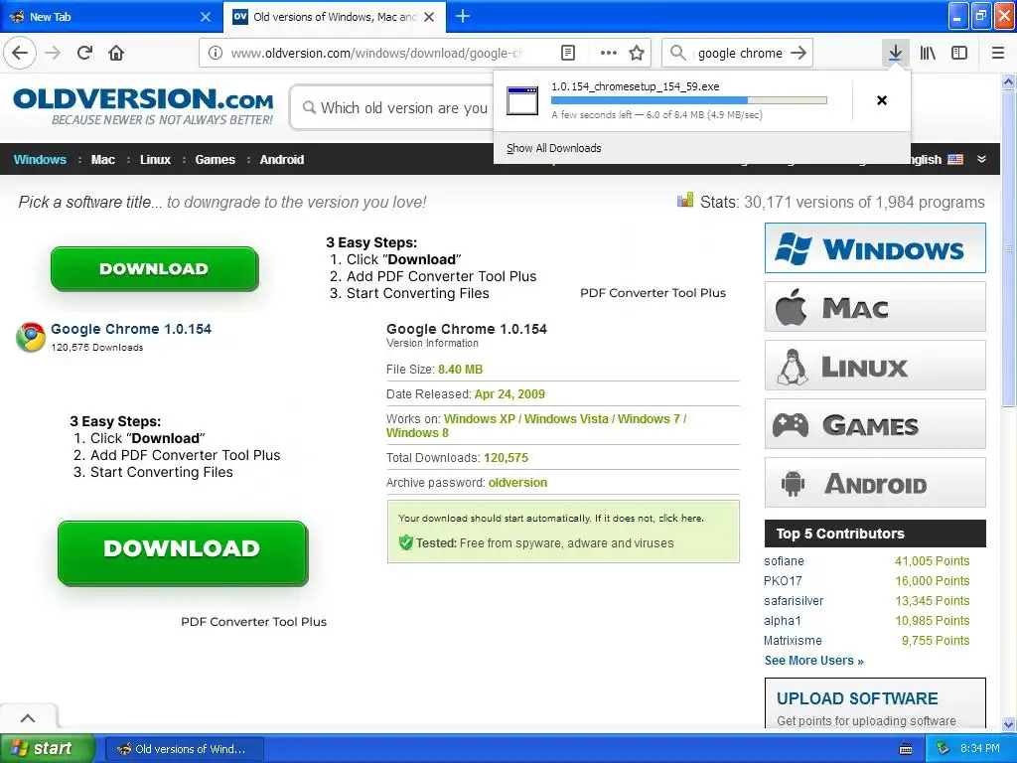
Task: Click the US flag language icon
Action: pos(955,159)
